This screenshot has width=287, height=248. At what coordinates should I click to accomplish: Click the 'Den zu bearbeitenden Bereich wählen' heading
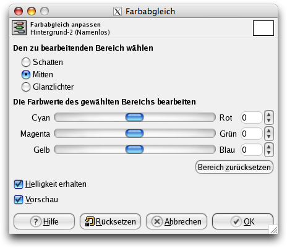click(x=83, y=48)
